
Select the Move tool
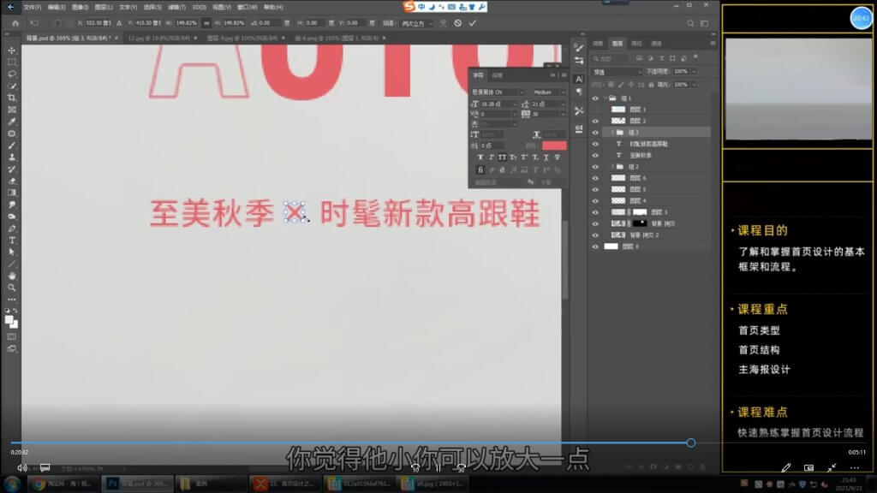tap(12, 50)
